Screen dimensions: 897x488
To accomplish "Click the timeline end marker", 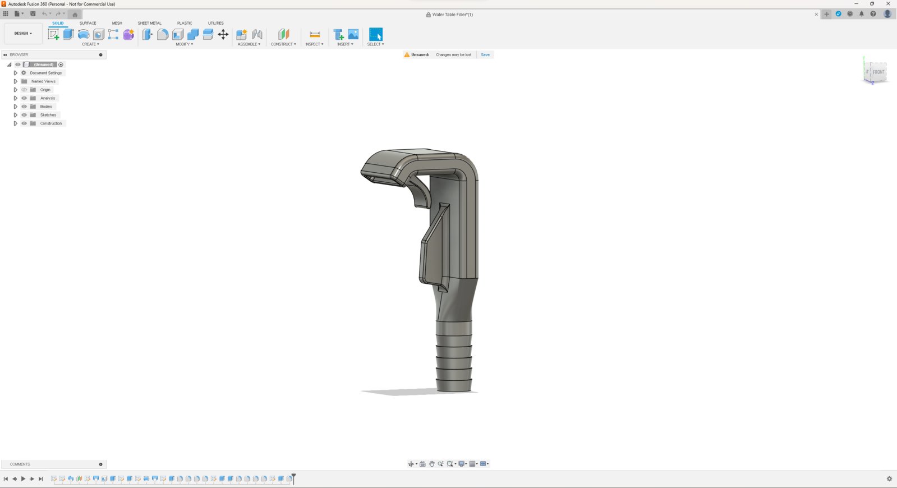I will [293, 478].
